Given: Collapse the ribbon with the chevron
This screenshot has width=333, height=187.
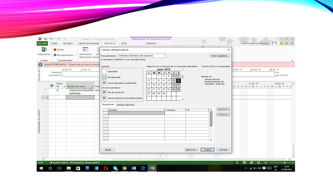Looking at the screenshot, I should 292,60.
